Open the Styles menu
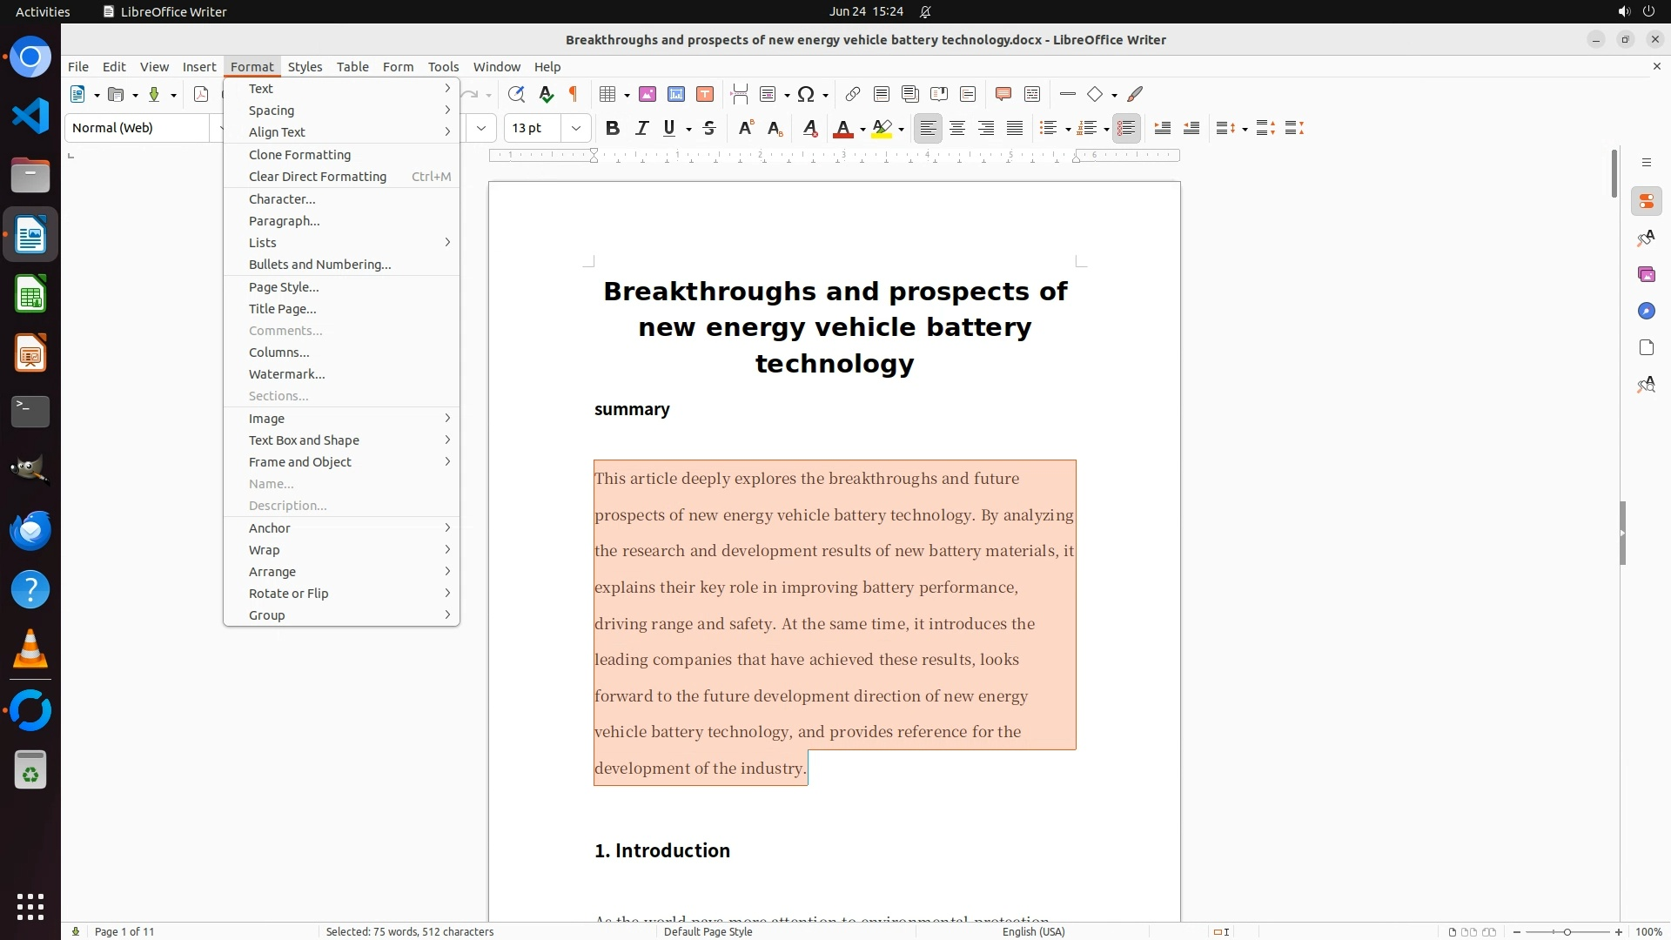This screenshot has width=1671, height=940. coord(305,66)
